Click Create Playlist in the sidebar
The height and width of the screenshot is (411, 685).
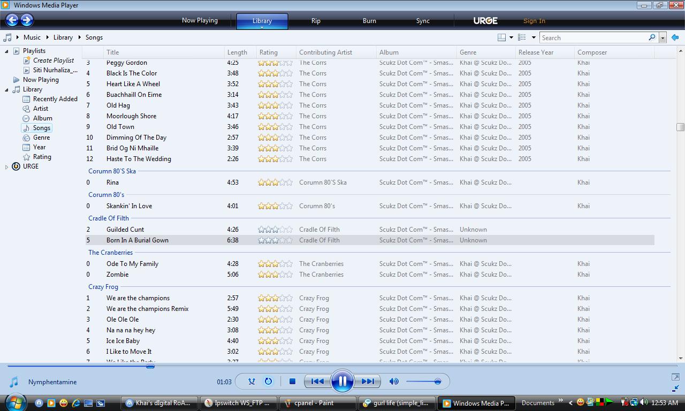[x=53, y=60]
